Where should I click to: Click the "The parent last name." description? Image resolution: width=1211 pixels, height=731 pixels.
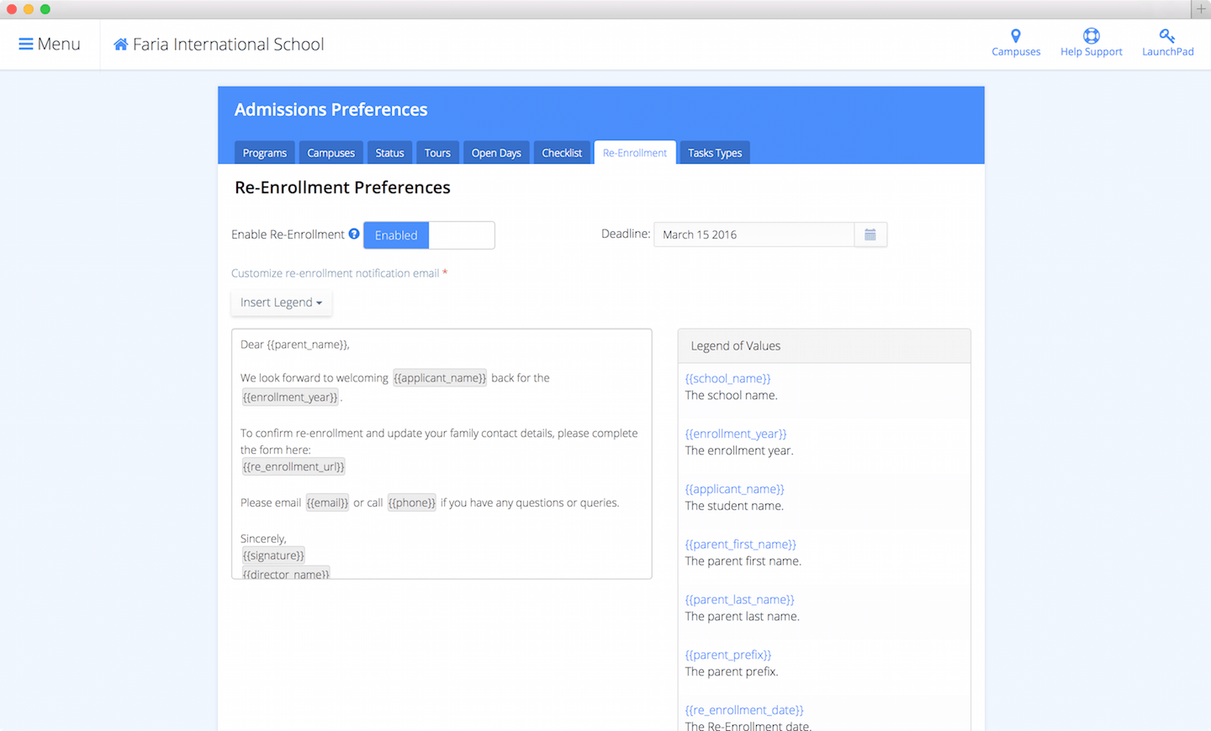pos(743,617)
